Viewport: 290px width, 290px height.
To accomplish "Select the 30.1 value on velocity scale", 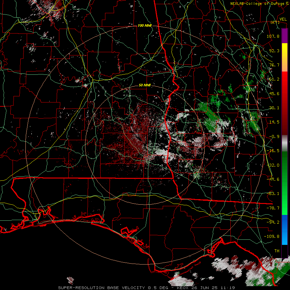I will point(274,108).
